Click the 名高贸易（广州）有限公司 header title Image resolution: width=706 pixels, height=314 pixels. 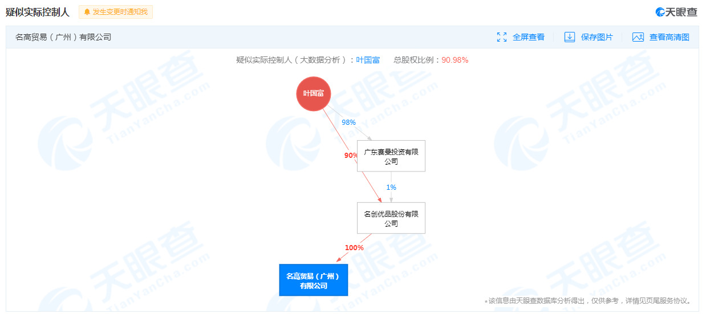[x=63, y=37]
